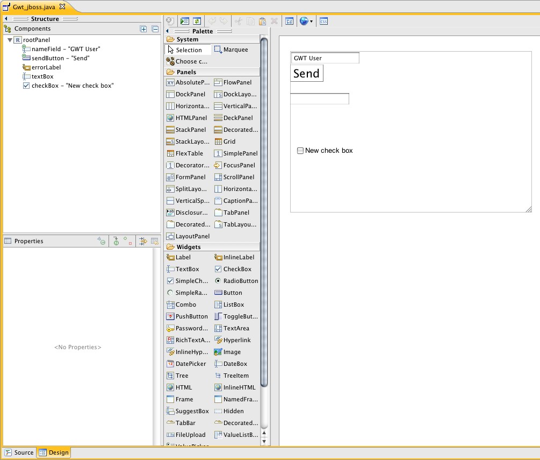540x460 pixels.
Task: Click the Expand All icon in Components
Action: coord(143,29)
